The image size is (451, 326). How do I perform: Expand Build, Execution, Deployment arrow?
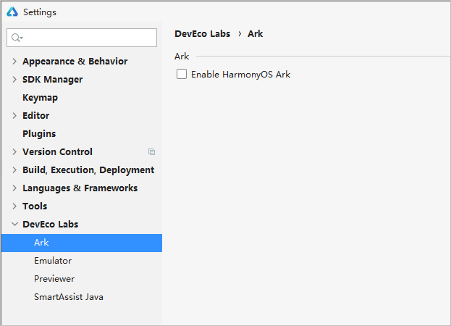(14, 170)
